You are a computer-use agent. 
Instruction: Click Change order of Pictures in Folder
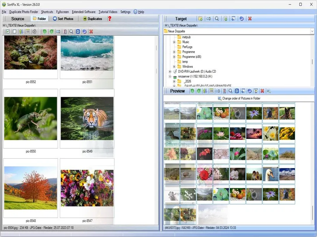tap(239, 98)
